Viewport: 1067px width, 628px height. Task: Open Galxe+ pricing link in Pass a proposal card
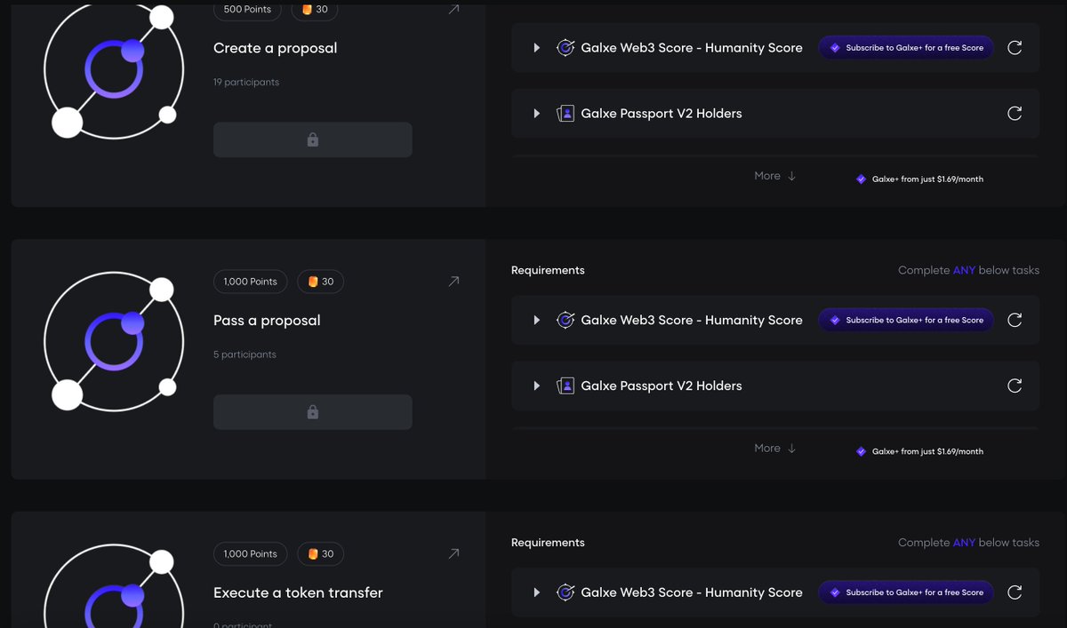pos(927,451)
